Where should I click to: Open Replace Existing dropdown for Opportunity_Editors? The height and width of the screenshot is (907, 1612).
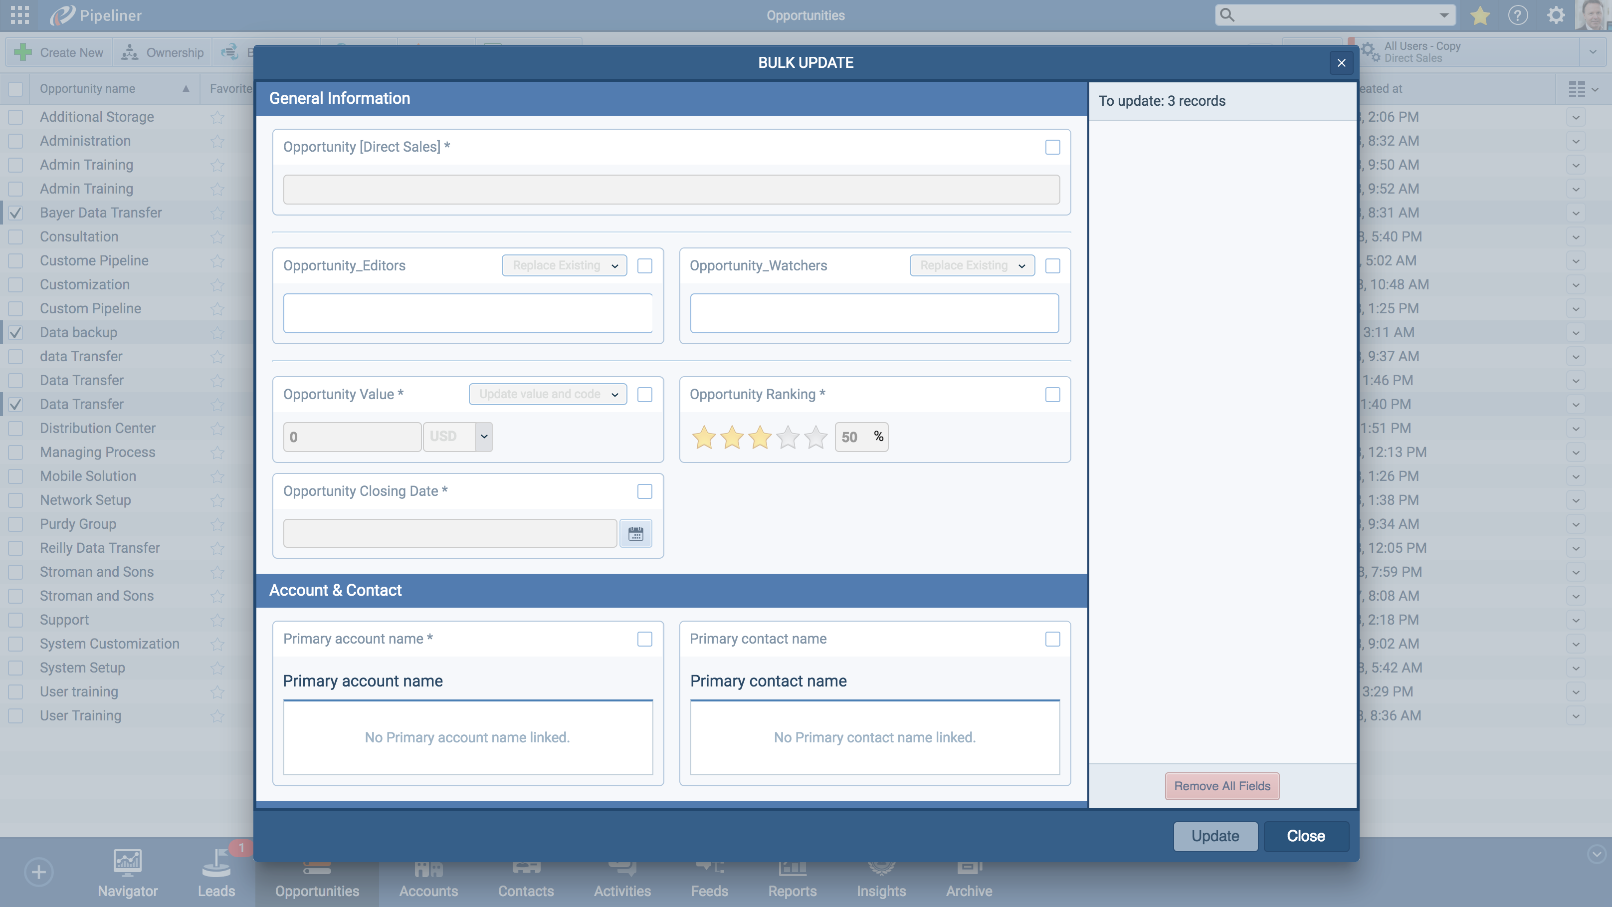[x=564, y=265]
